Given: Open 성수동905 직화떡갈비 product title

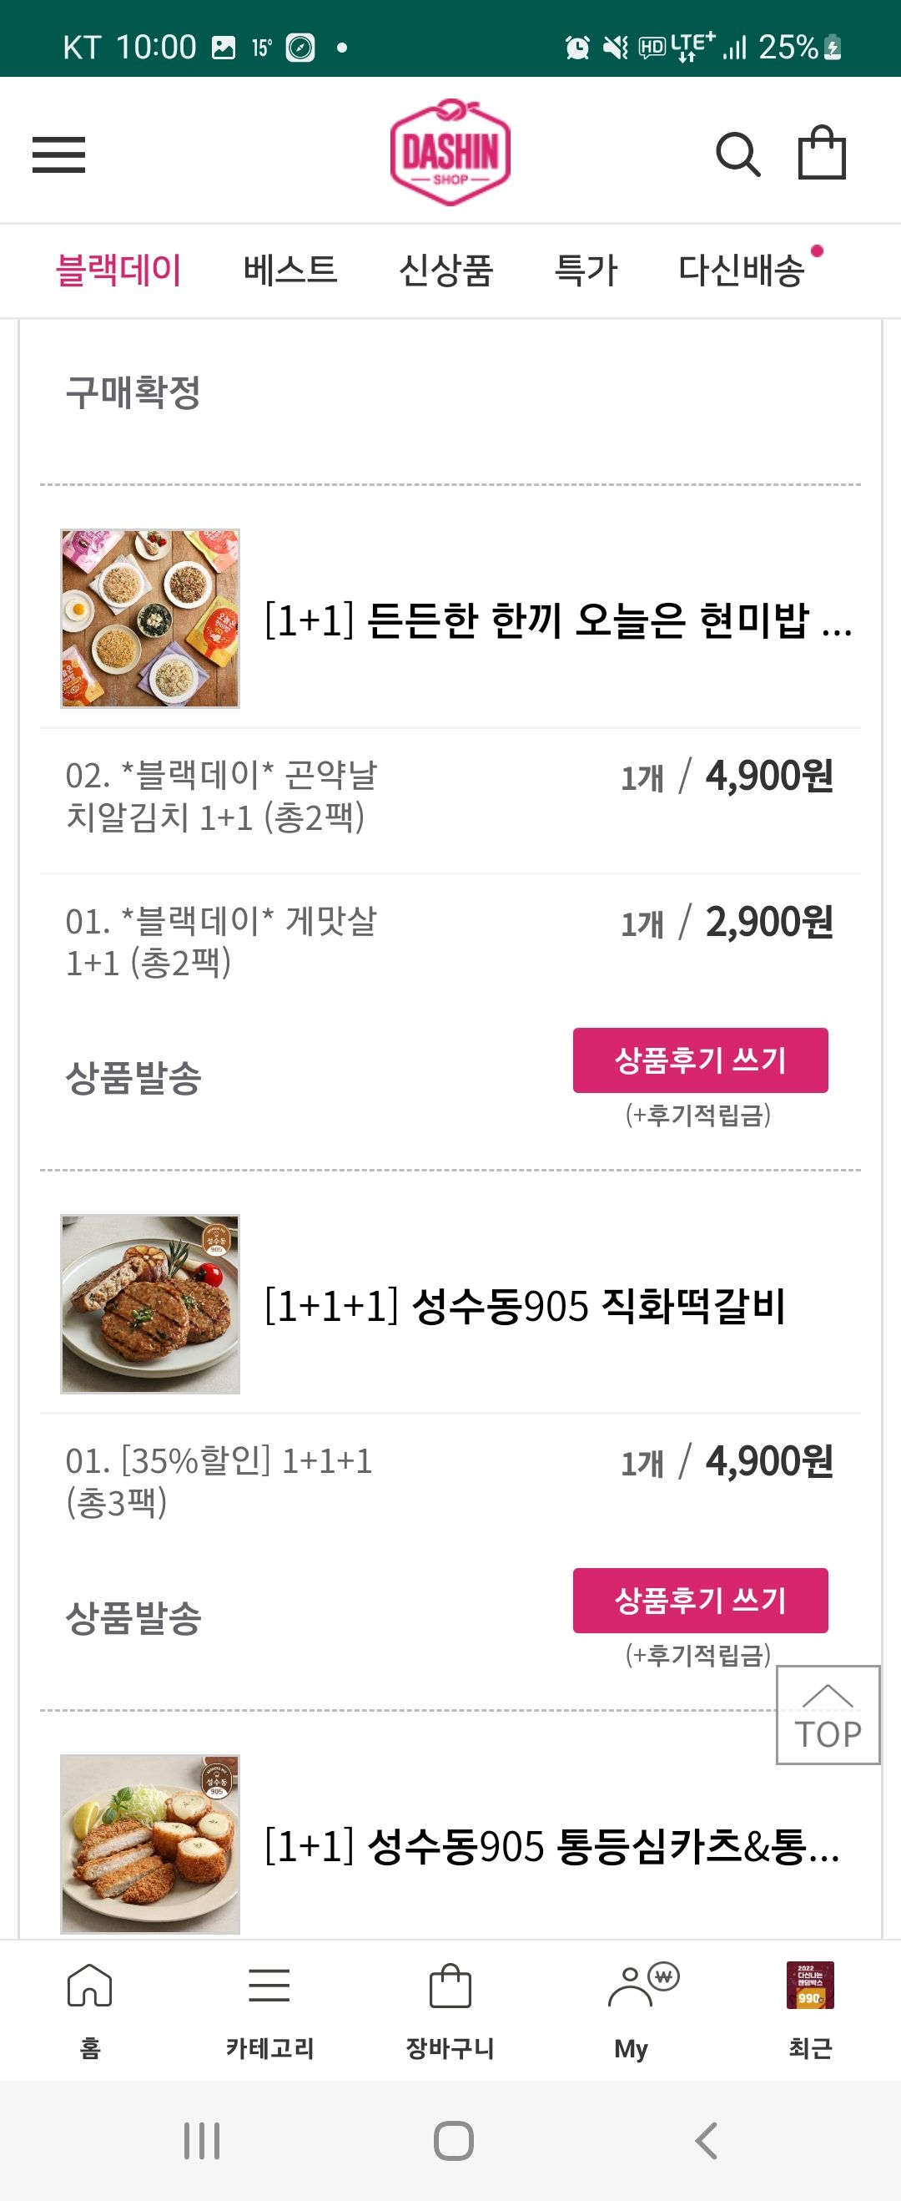Looking at the screenshot, I should (525, 1306).
